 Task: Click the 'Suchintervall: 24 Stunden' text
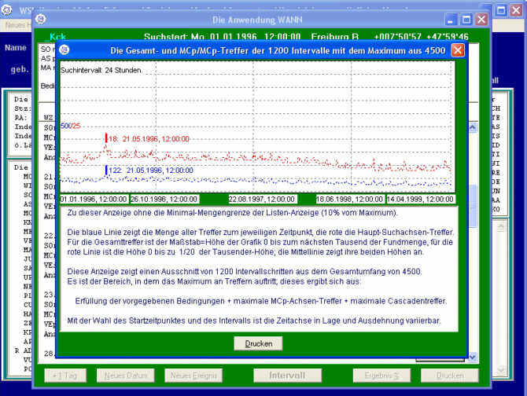tap(101, 70)
